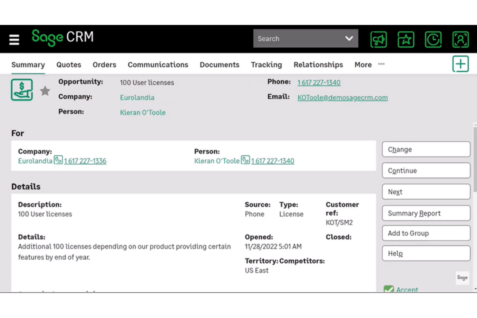Open recent items with the clock icon
The width and height of the screenshot is (477, 318).
[x=433, y=39]
